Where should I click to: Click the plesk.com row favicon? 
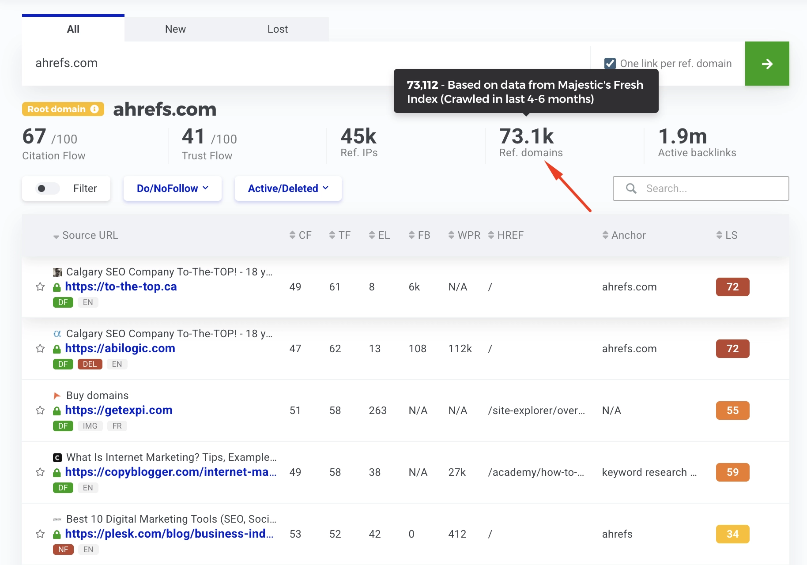pyautogui.click(x=57, y=519)
